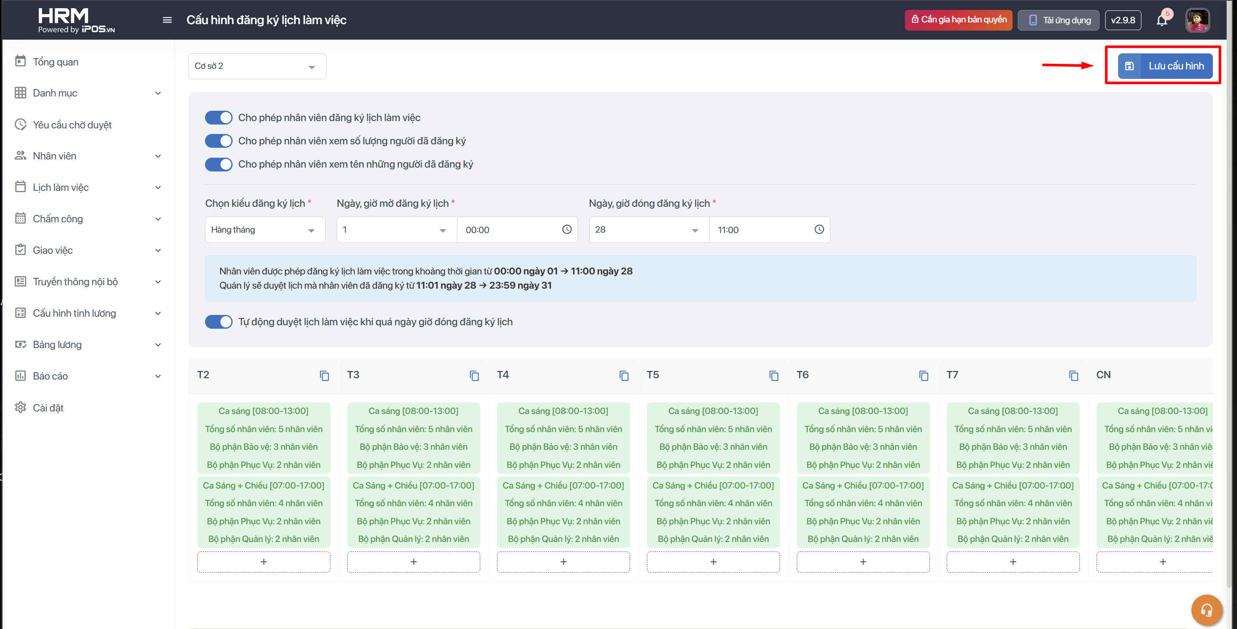Copy the T5 day configuration
Viewport: 1237px width, 629px height.
(x=774, y=376)
